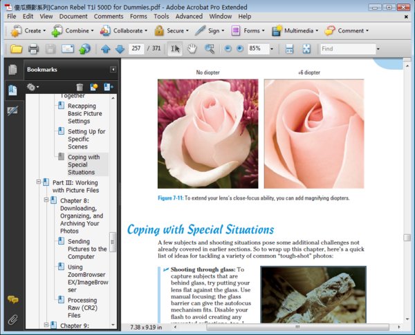
Task: Select 'Using ZoomBrowser EX/ImageBrowser' bookmark
Action: click(x=88, y=278)
